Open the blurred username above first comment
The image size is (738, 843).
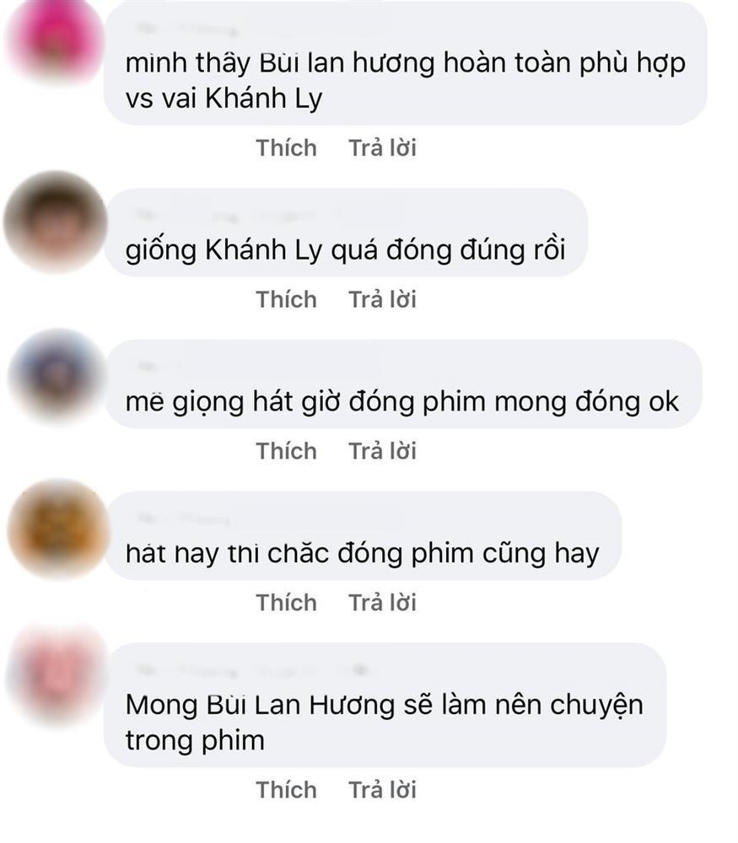coord(186,29)
